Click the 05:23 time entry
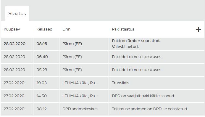The height and width of the screenshot is (117, 205). pyautogui.click(x=42, y=70)
